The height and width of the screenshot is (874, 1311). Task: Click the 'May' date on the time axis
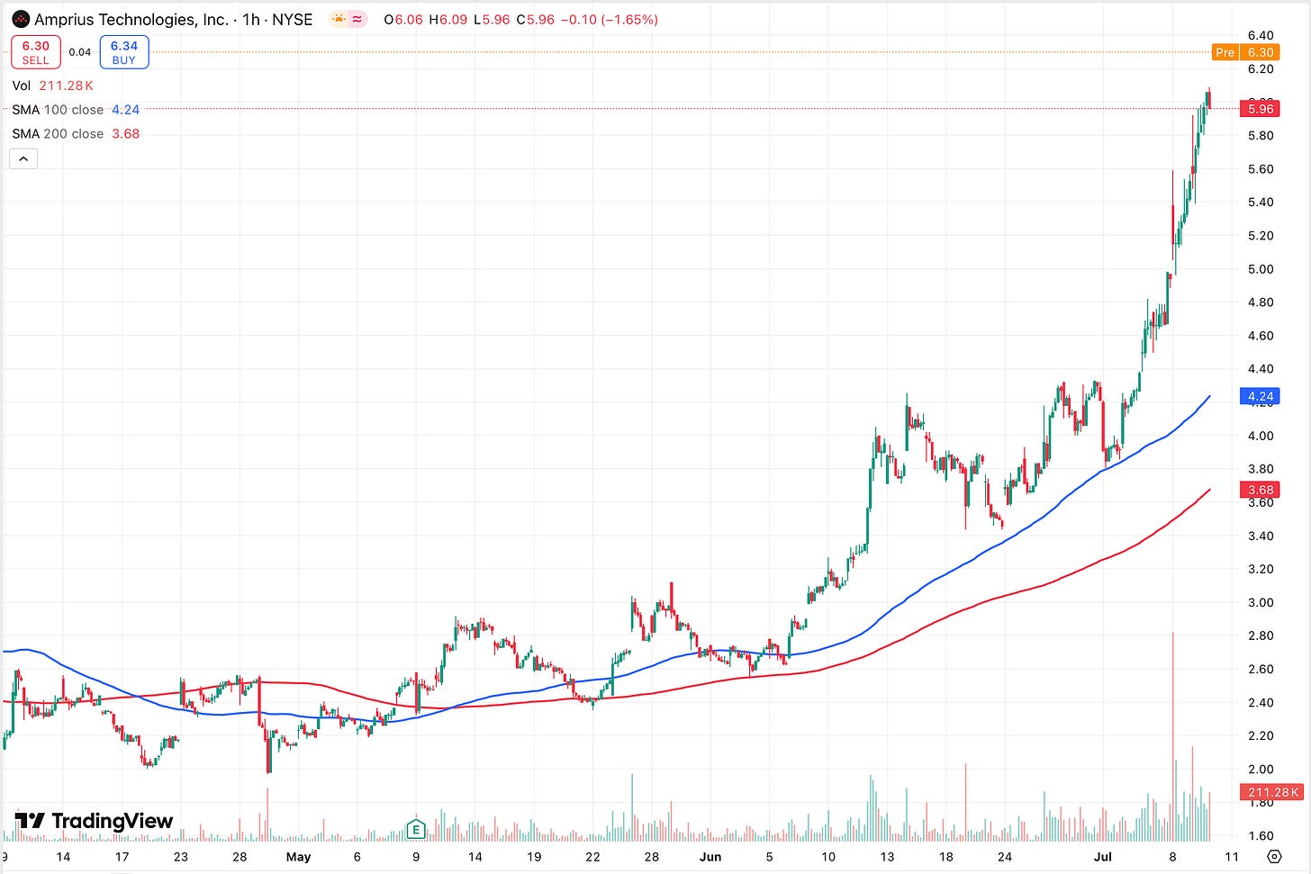pos(298,857)
